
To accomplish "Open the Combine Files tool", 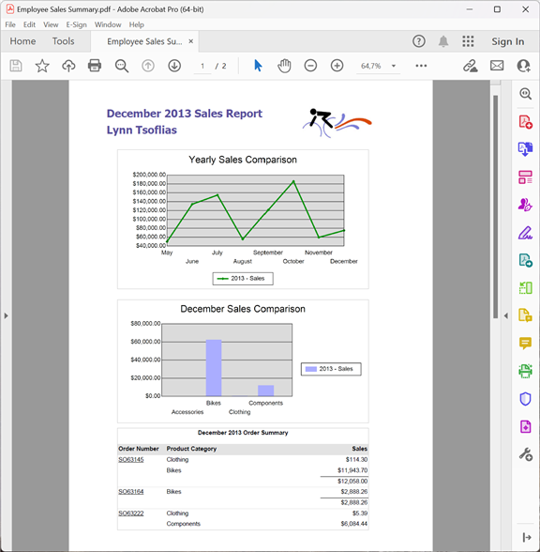I will [525, 260].
